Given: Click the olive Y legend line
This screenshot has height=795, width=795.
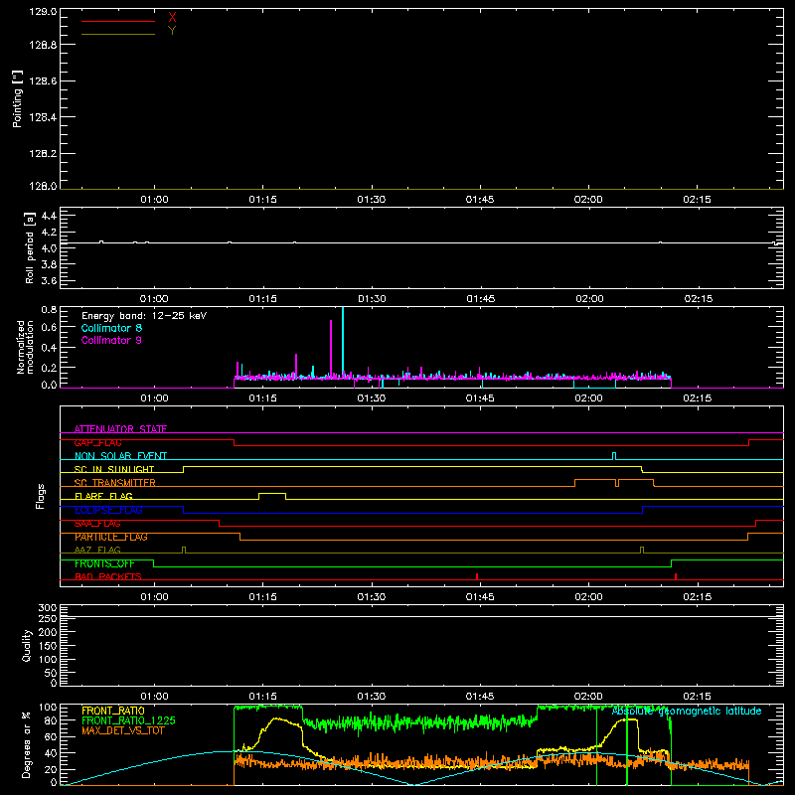Looking at the screenshot, I should coord(118,34).
